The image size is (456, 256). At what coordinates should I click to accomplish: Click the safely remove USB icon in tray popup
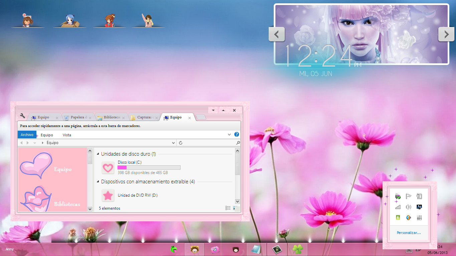[398, 196]
